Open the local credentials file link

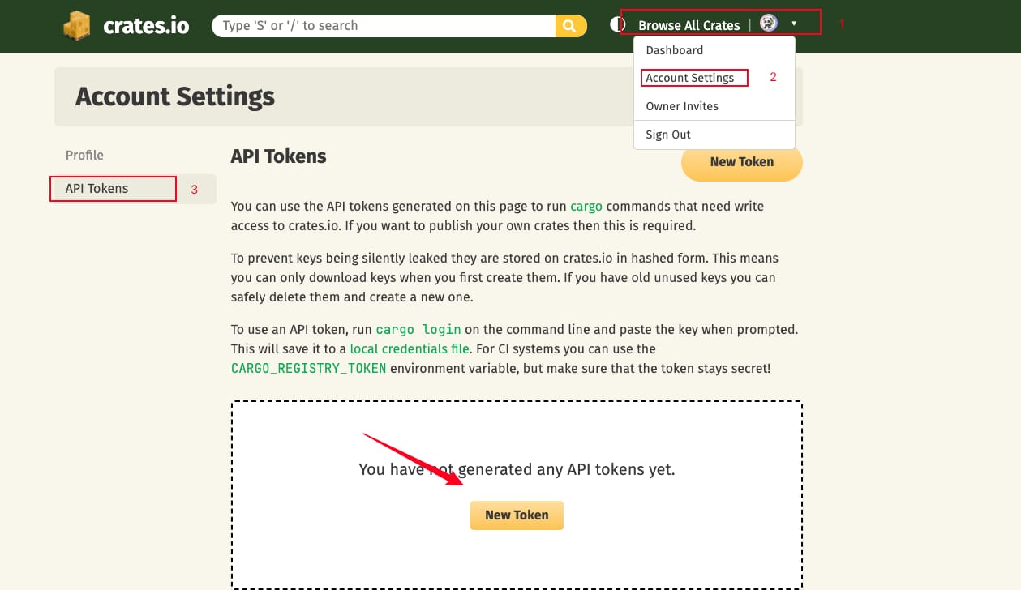point(410,348)
